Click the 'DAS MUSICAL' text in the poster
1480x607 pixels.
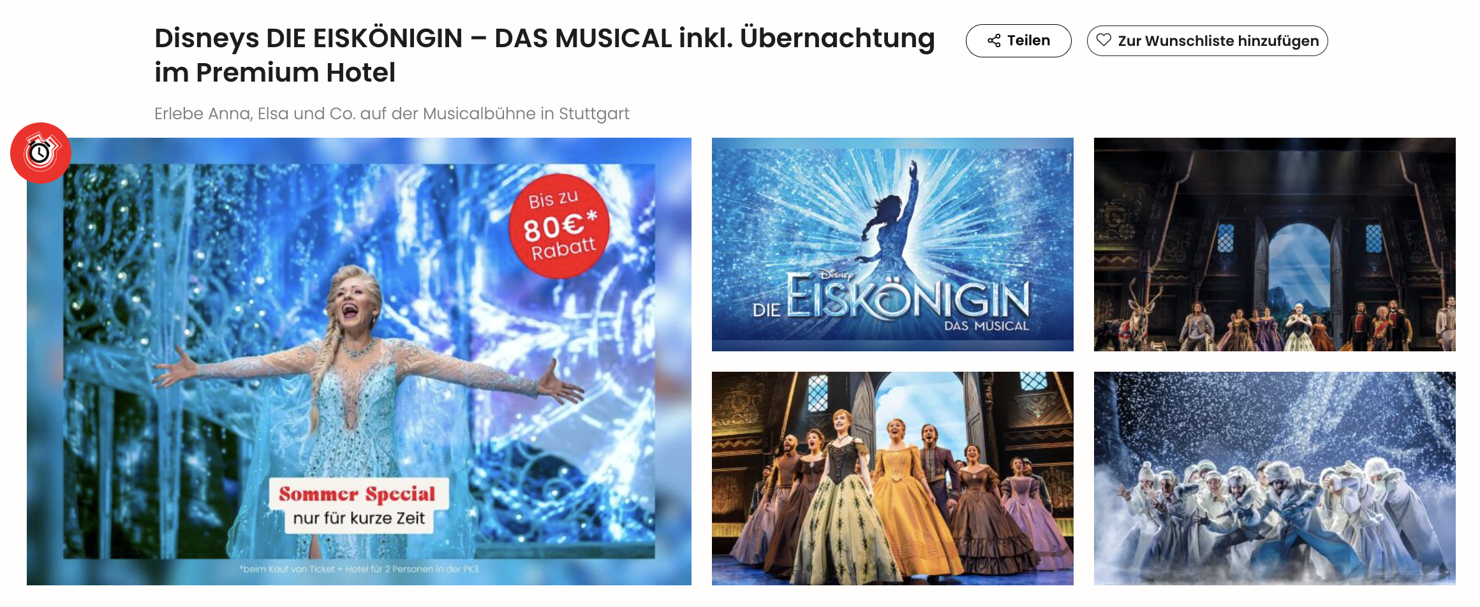tap(986, 326)
